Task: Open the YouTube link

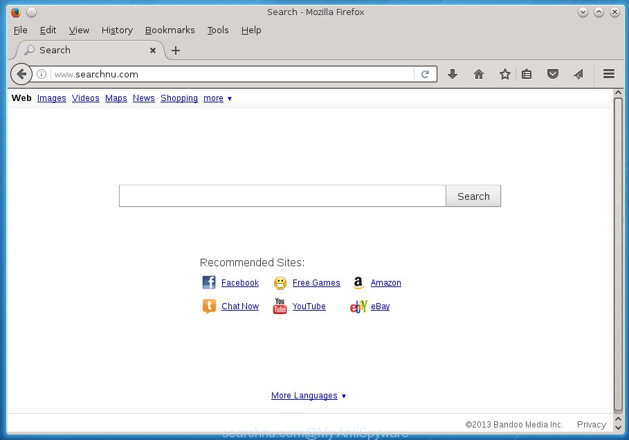Action: coord(309,306)
